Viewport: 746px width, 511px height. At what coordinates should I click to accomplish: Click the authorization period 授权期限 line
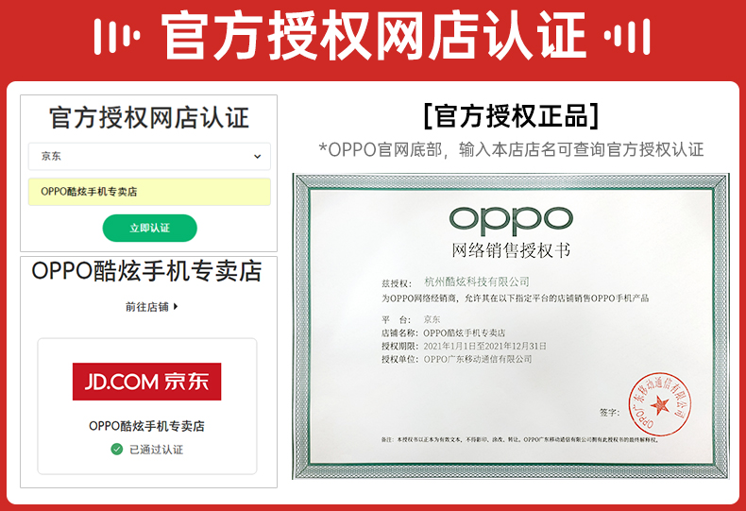(464, 346)
